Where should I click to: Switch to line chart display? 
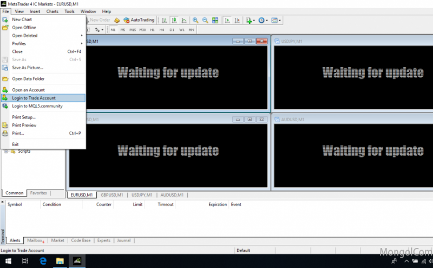coord(184,20)
